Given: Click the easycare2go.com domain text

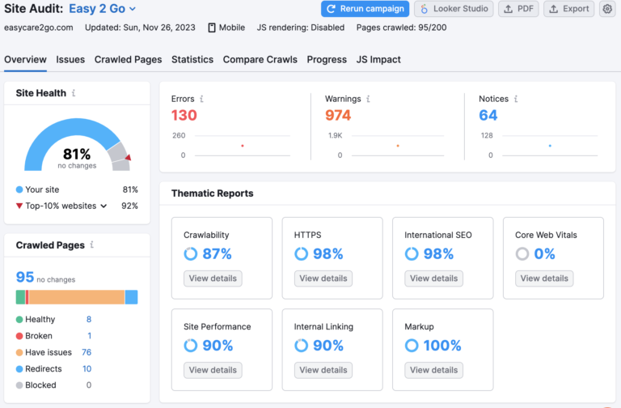Looking at the screenshot, I should coord(39,28).
